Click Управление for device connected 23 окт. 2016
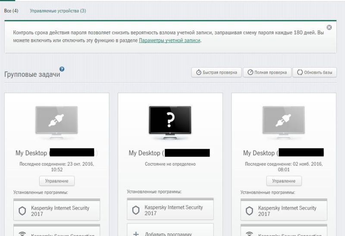Screen dimensions: 345x236 point(57,181)
